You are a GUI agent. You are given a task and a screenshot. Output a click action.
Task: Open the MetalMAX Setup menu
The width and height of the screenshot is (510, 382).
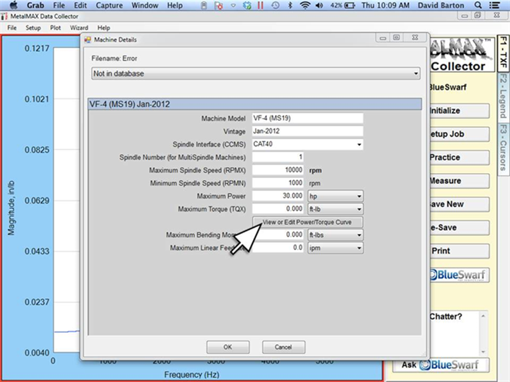pyautogui.click(x=33, y=28)
